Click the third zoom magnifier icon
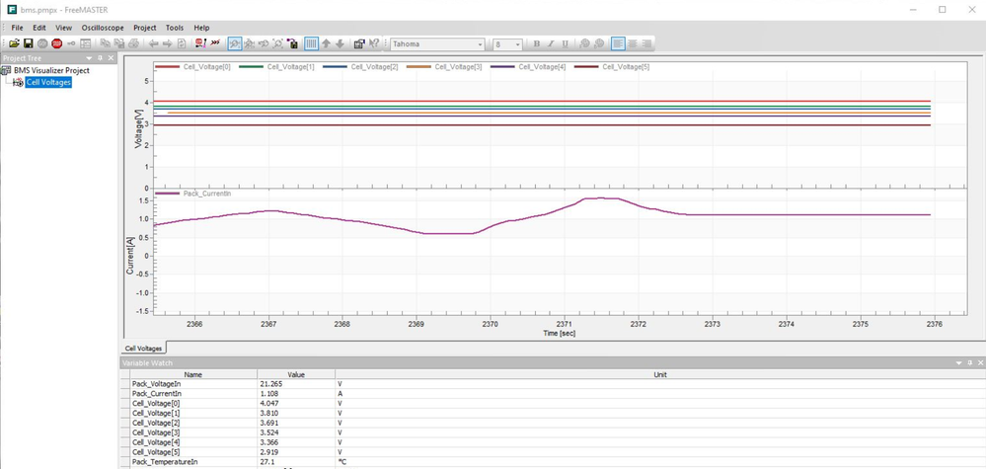Image resolution: width=986 pixels, height=469 pixels. [264, 44]
